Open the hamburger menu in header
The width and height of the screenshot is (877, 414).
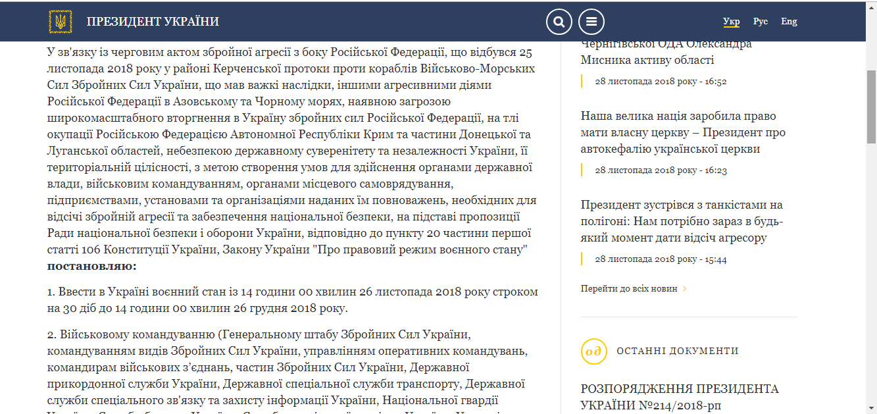point(591,22)
